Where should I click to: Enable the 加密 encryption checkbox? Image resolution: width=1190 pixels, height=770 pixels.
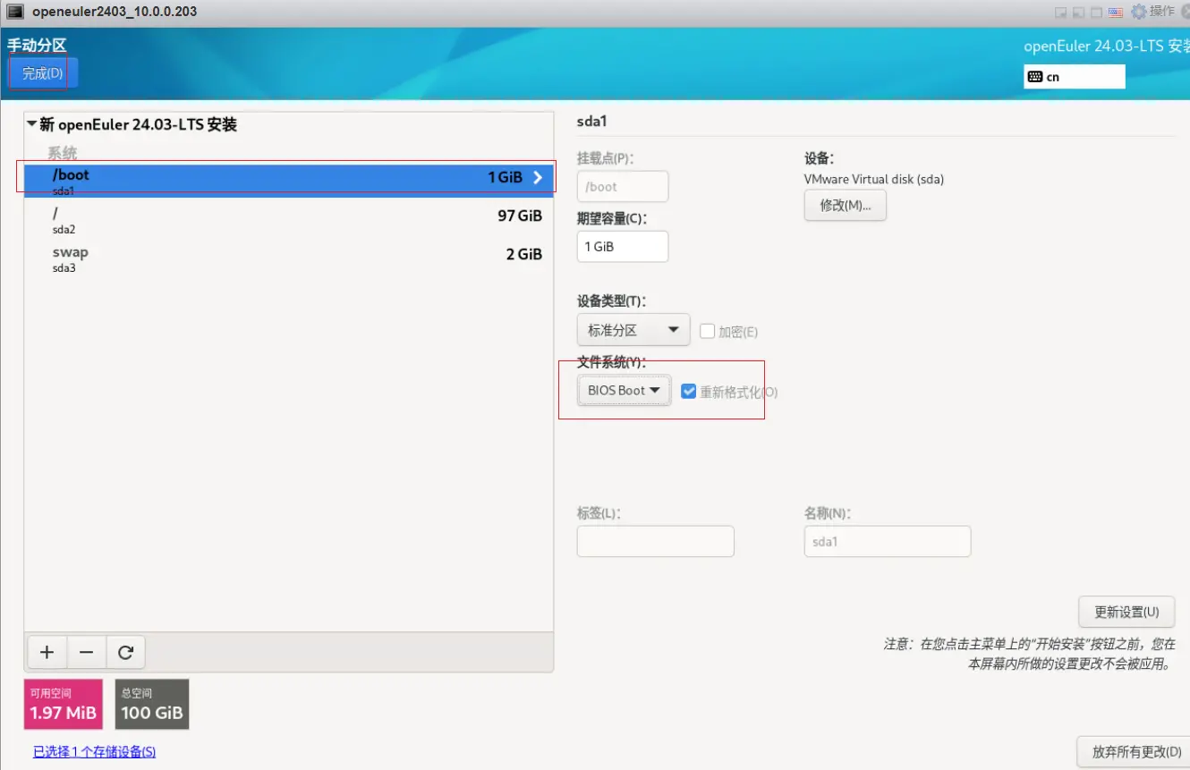pyautogui.click(x=708, y=332)
